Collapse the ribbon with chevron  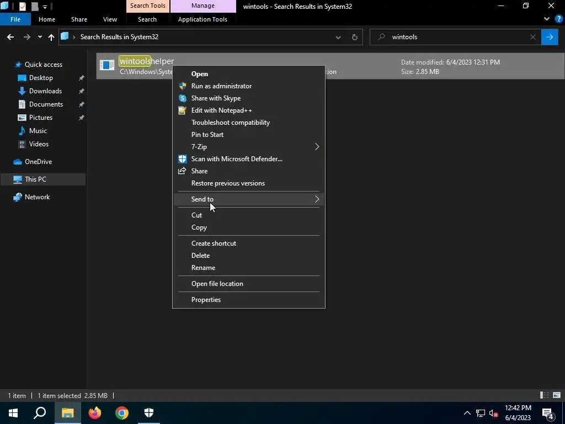point(547,19)
